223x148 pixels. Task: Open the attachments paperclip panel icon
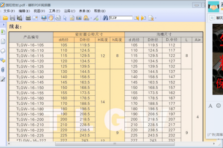coord(3,69)
